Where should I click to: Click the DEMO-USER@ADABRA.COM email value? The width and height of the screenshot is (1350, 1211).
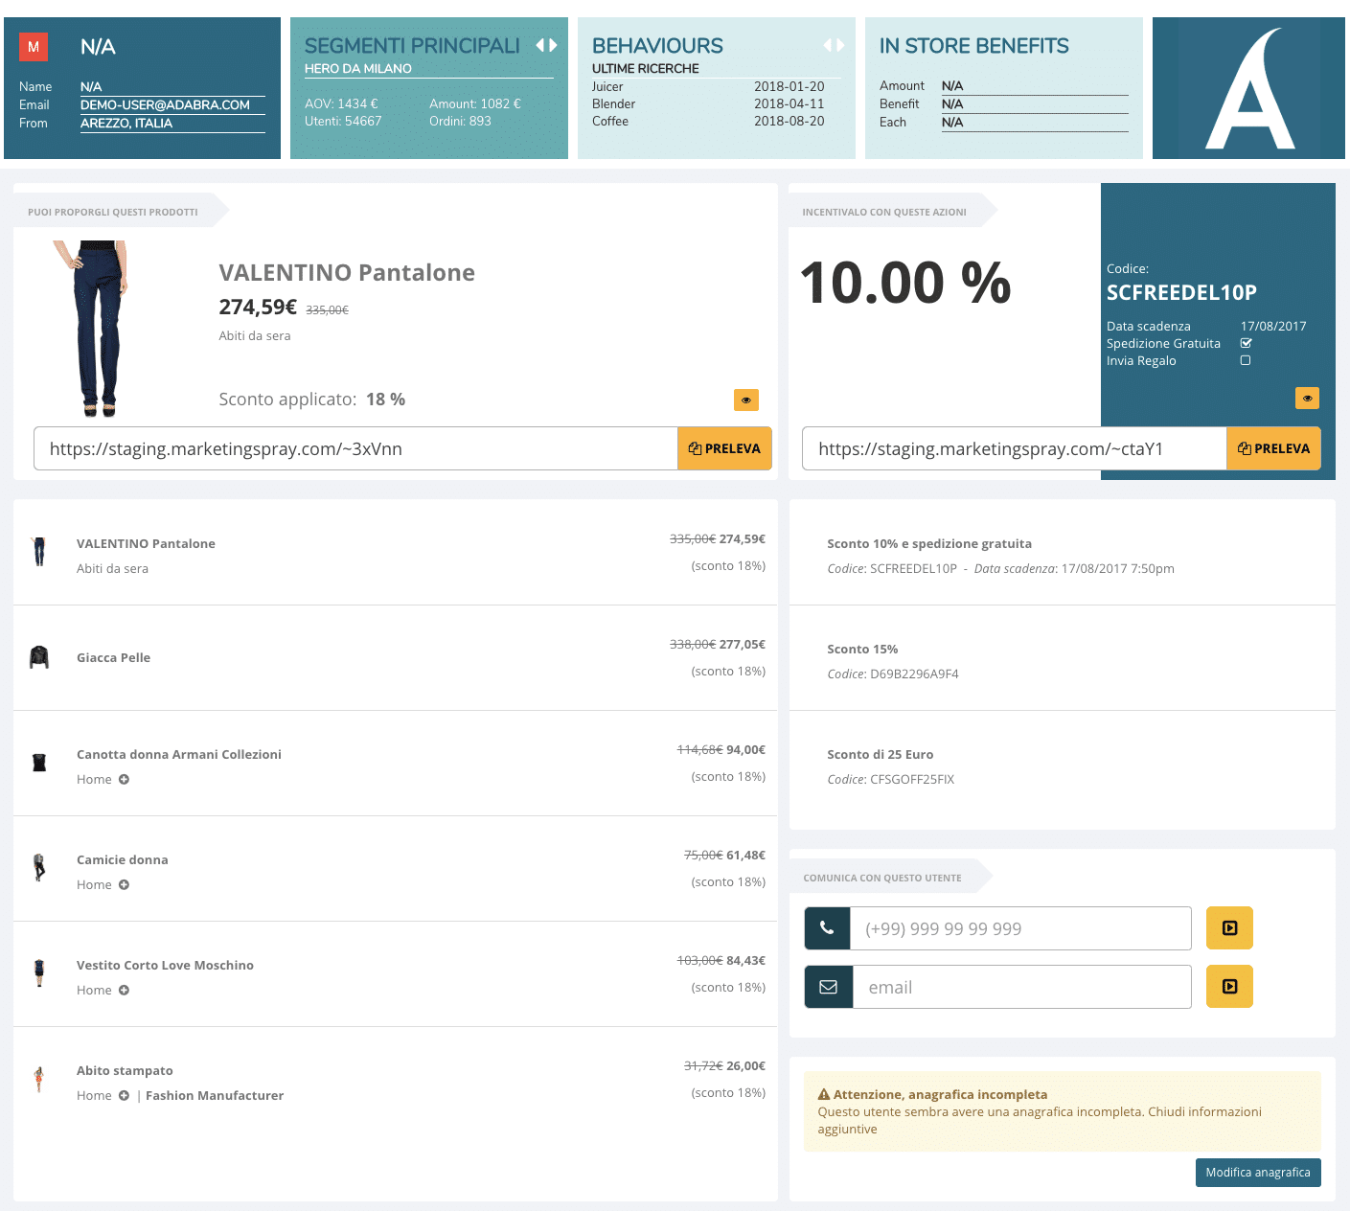pyautogui.click(x=165, y=105)
